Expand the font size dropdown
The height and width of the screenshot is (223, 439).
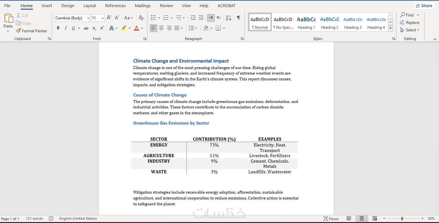coord(103,18)
